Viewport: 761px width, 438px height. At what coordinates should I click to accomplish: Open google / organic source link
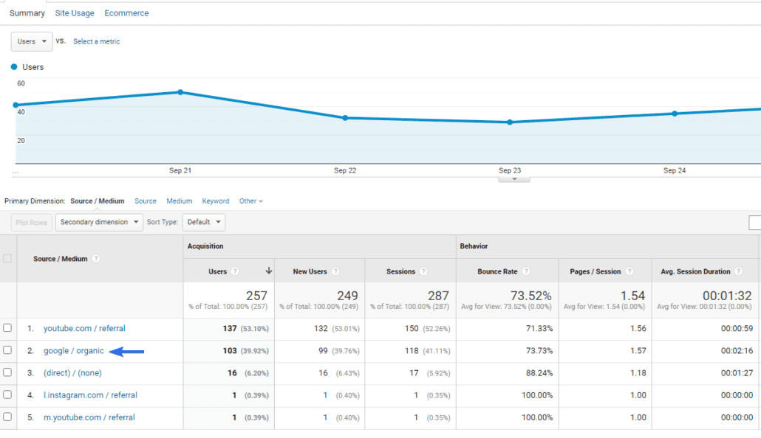pyautogui.click(x=74, y=351)
